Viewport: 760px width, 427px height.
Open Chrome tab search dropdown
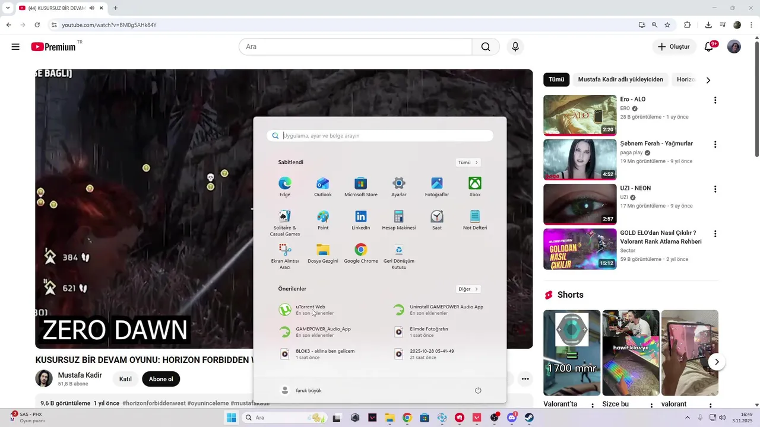pyautogui.click(x=8, y=8)
